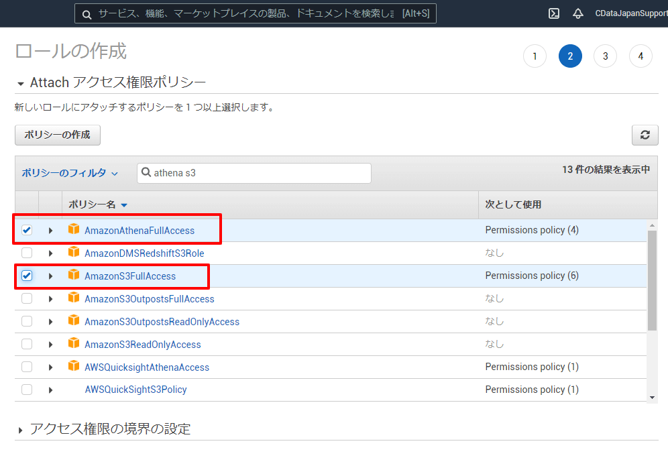668x470 pixels.
Task: Expand the AmazonS3ReadOnlyAccess row details
Action: click(x=50, y=345)
